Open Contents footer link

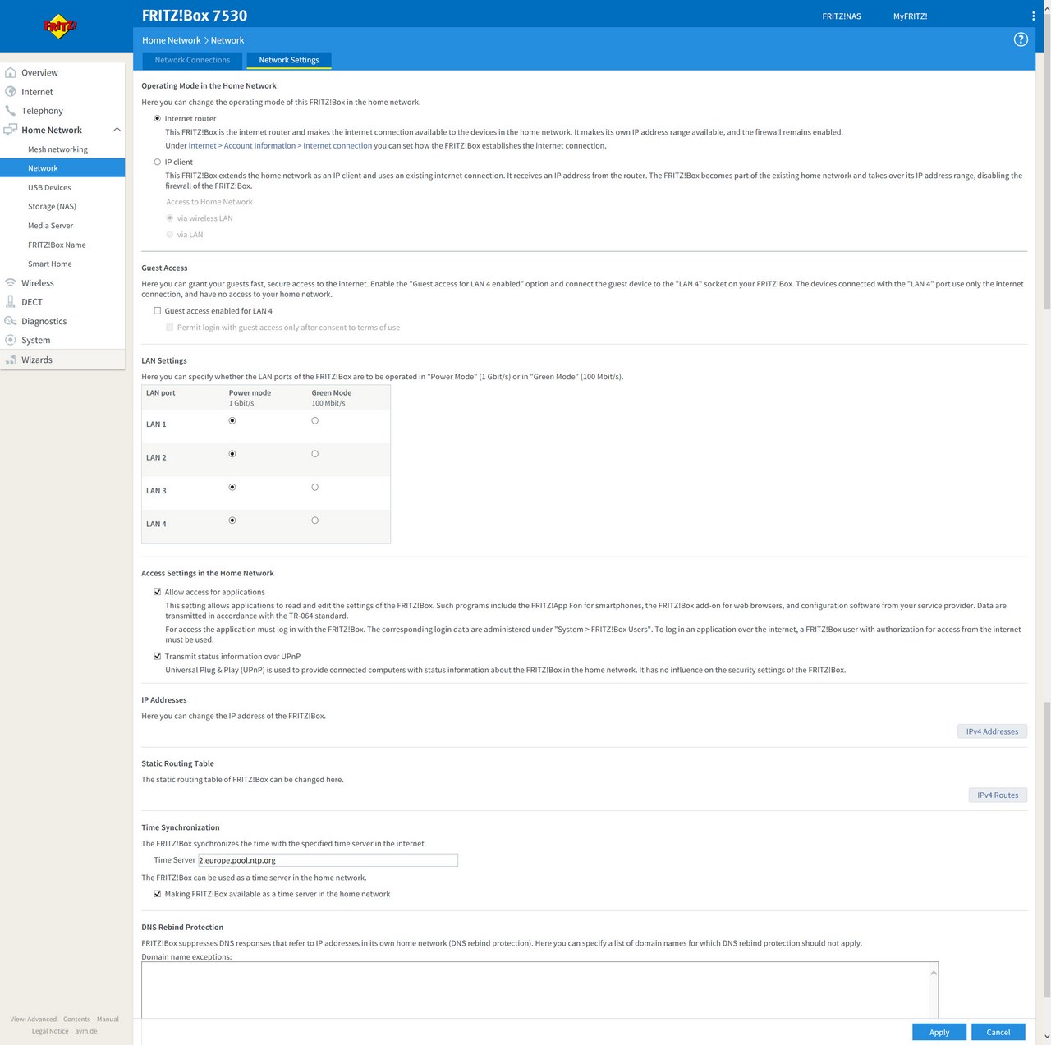click(76, 1019)
